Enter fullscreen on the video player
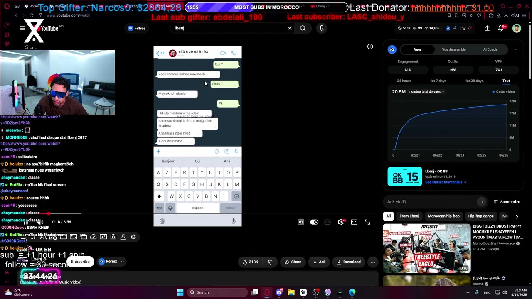The height and width of the screenshot is (299, 532). [x=367, y=222]
